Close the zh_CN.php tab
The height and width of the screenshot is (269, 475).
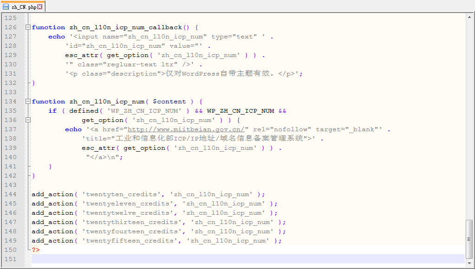coord(40,6)
